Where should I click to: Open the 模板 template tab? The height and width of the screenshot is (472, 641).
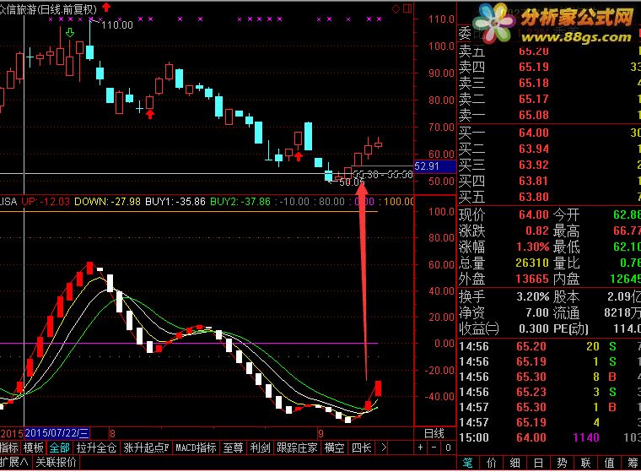(x=34, y=448)
